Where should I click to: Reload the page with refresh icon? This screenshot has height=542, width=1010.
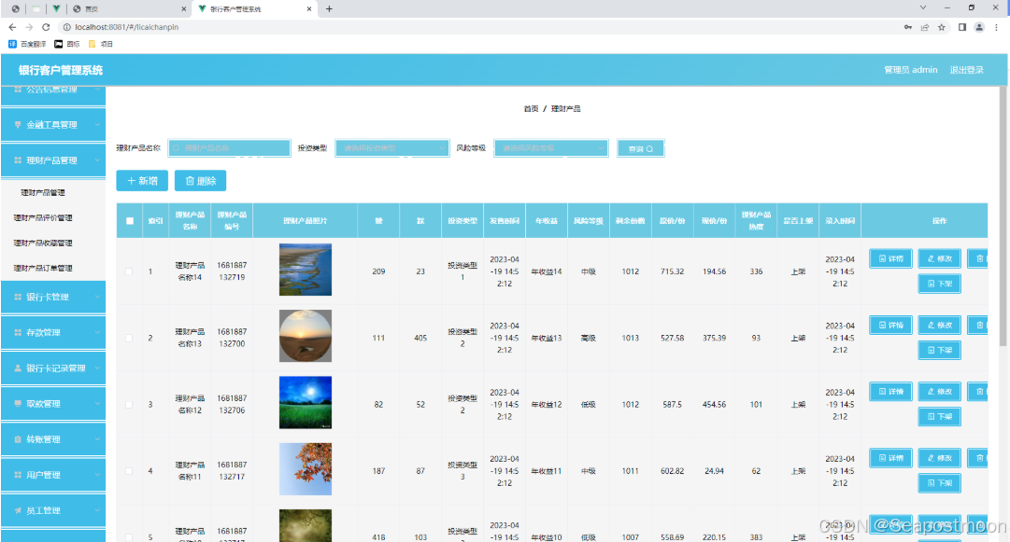pos(46,27)
